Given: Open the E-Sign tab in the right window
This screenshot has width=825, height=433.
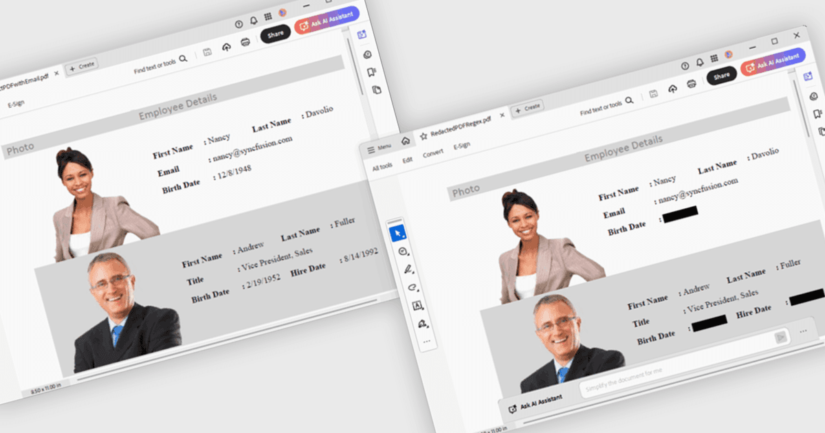Looking at the screenshot, I should coord(462,146).
